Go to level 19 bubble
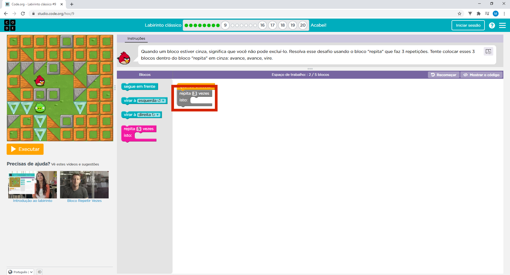The image size is (510, 275). [293, 25]
